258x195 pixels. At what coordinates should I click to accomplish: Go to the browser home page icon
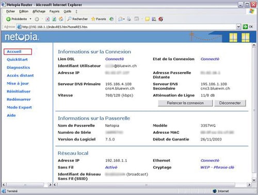click(61, 19)
